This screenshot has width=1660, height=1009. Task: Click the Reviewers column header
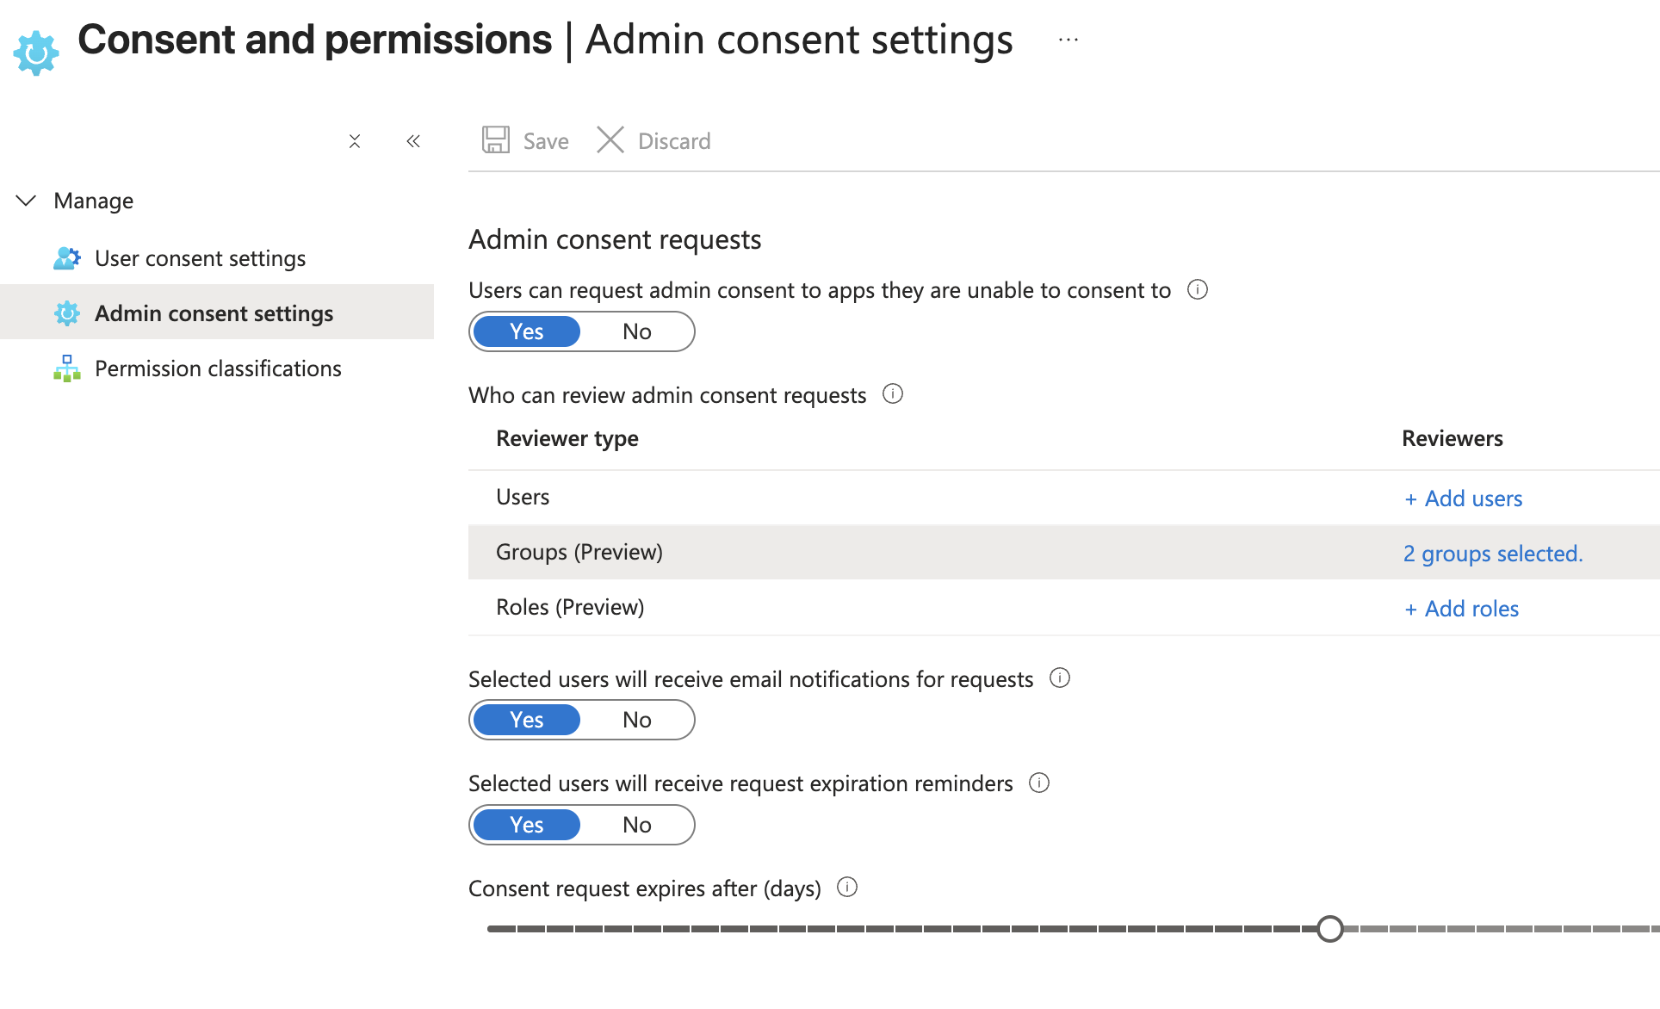pos(1452,438)
